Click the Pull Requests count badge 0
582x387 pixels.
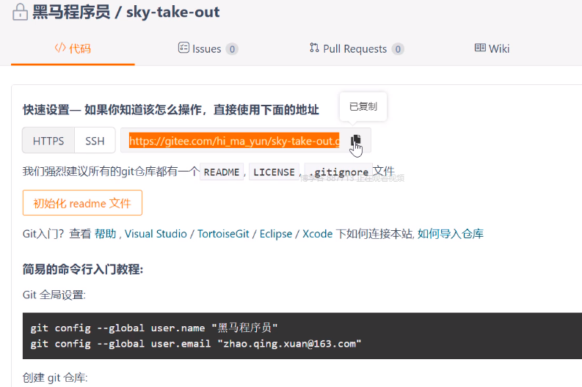coord(398,49)
